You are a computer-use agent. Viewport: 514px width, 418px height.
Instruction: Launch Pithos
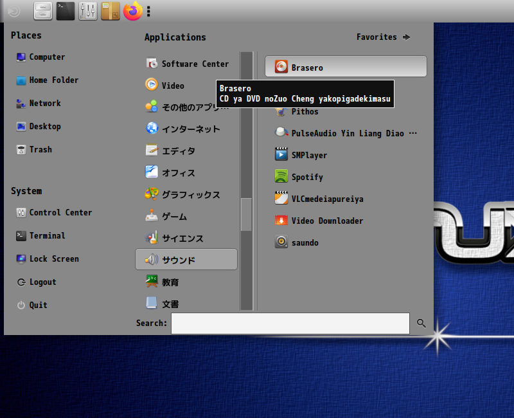tap(346, 111)
